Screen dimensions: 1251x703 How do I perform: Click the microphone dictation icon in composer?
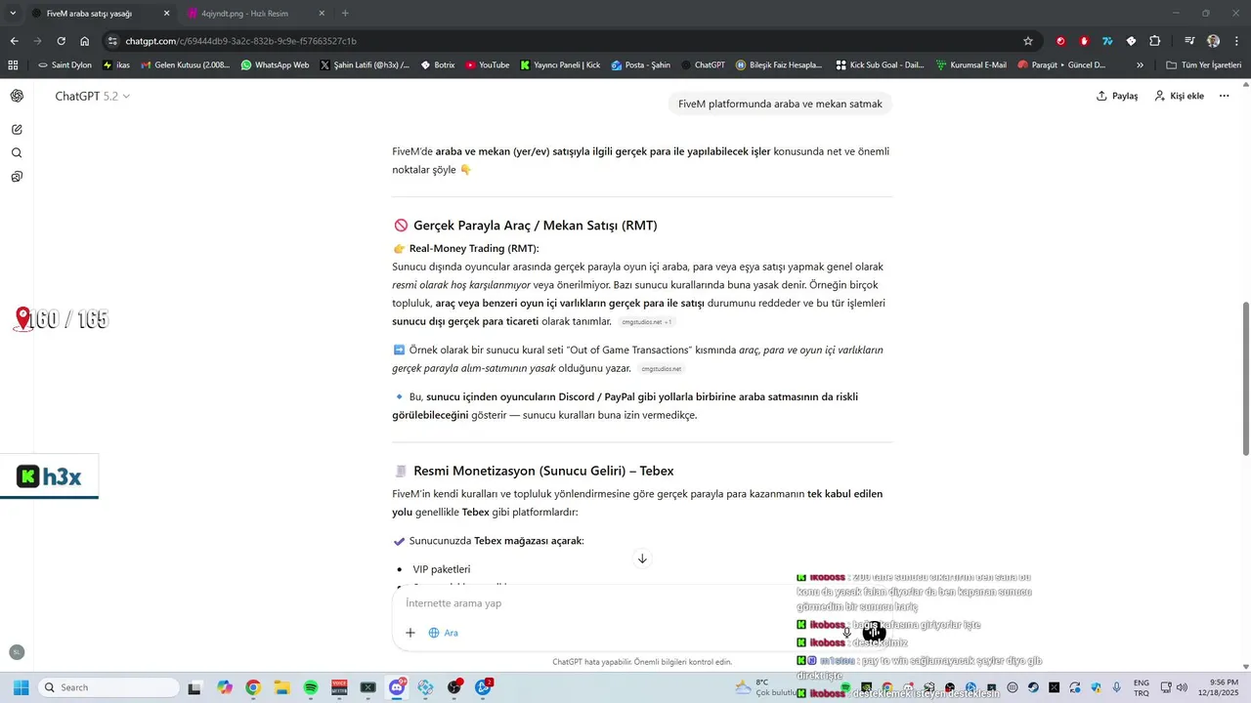(x=846, y=633)
